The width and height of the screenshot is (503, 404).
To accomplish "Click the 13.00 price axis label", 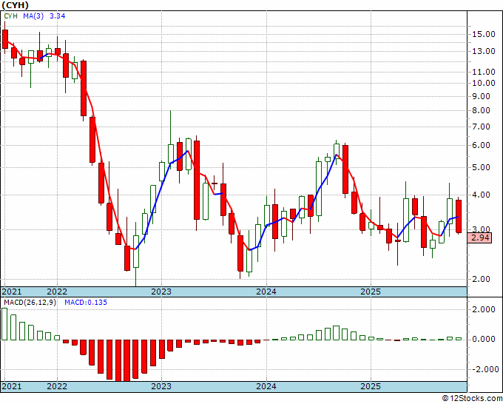I will tap(484, 51).
